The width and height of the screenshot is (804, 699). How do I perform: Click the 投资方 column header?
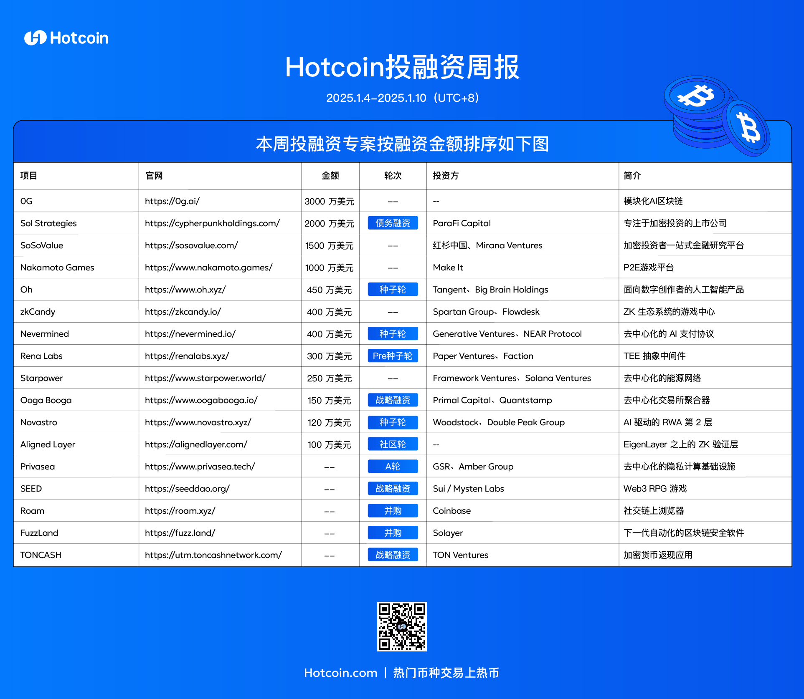[x=446, y=176]
